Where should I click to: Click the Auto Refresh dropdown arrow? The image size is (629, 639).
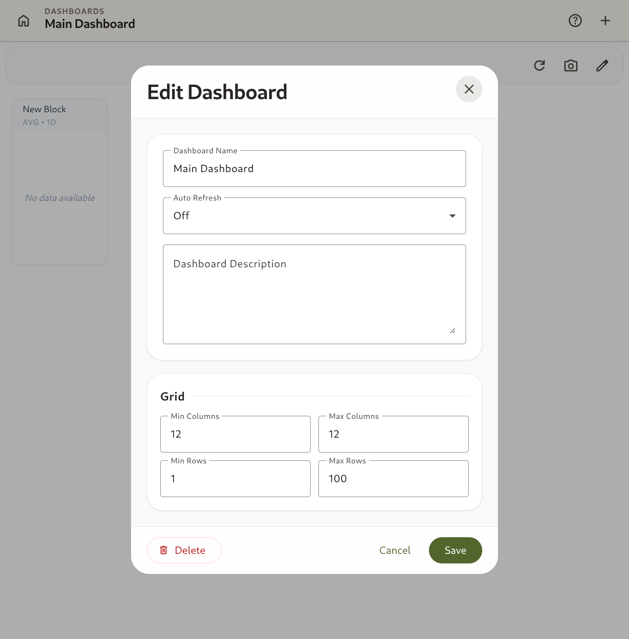[x=453, y=216]
